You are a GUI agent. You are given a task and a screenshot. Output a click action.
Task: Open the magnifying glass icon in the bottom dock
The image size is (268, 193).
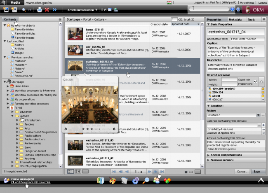(x=146, y=181)
